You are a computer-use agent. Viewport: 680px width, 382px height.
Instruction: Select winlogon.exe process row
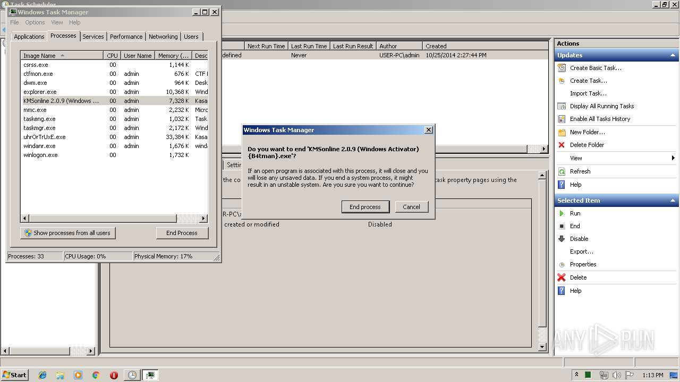coord(114,155)
